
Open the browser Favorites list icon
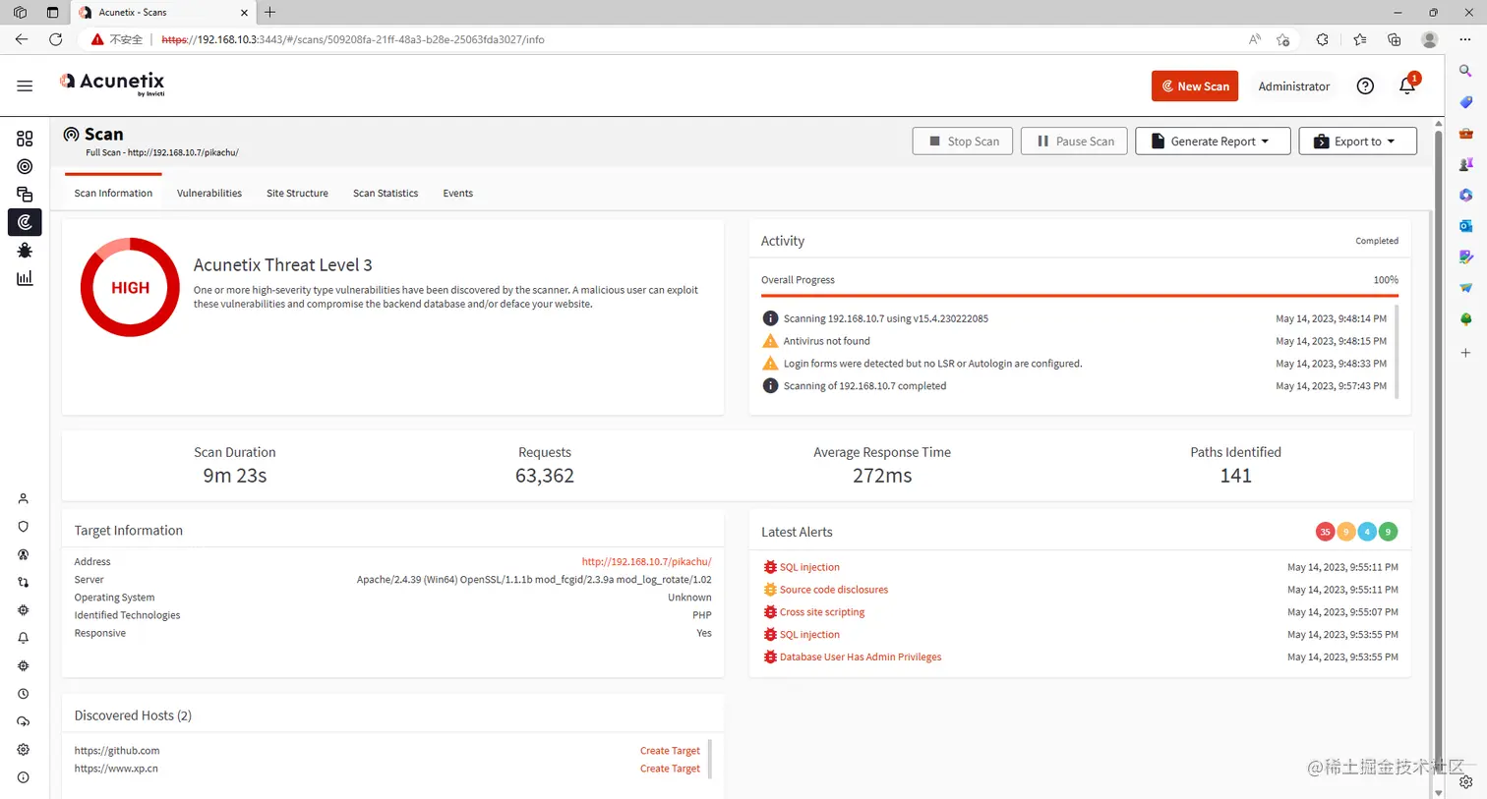(1359, 39)
